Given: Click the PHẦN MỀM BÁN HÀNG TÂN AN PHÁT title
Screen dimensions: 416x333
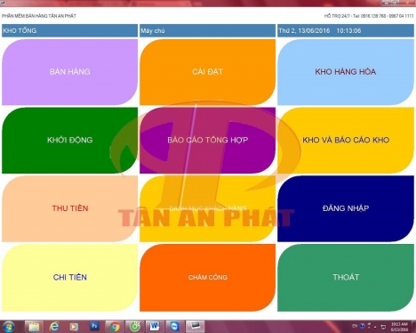Looking at the screenshot, I should pyautogui.click(x=39, y=16).
